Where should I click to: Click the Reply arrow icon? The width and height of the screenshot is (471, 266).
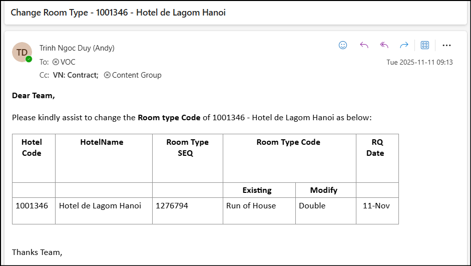(x=364, y=45)
